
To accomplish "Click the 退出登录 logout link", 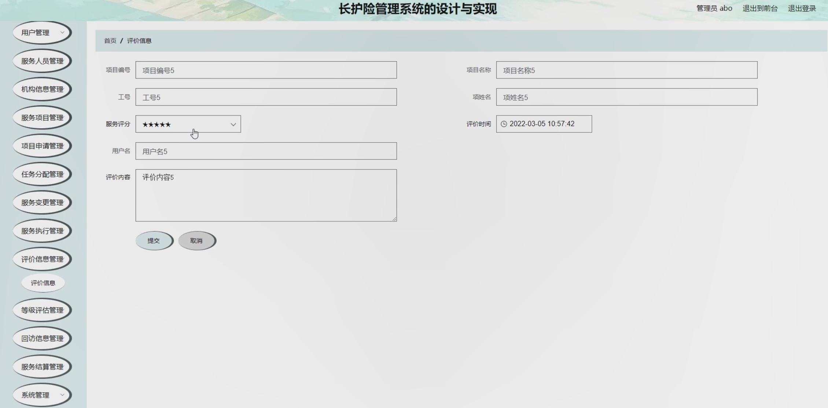I will [x=802, y=8].
